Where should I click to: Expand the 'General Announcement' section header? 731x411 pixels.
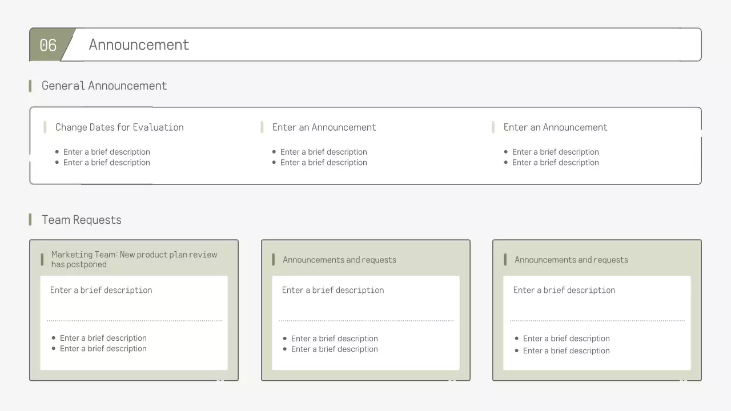104,86
